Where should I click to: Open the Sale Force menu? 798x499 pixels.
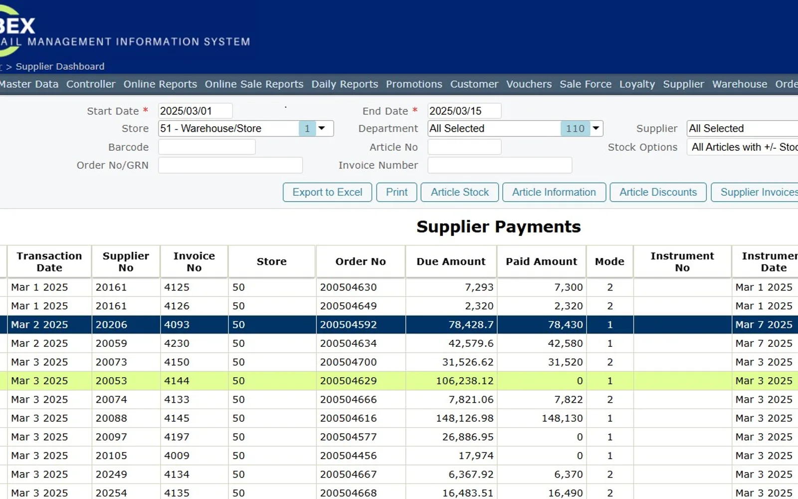pos(586,84)
